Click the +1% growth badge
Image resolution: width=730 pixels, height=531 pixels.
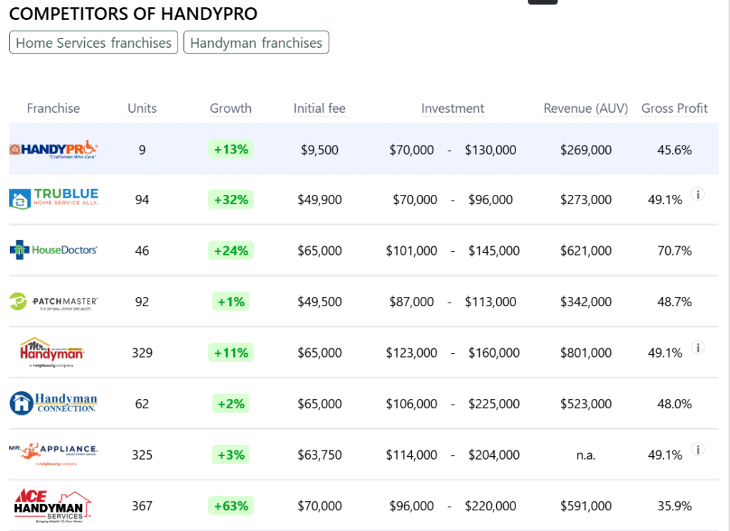tap(231, 302)
